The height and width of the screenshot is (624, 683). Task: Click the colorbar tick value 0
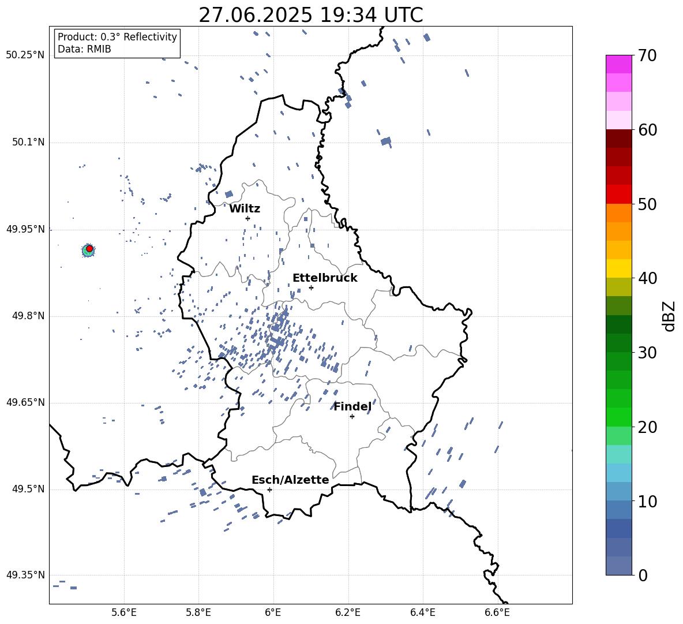(642, 576)
